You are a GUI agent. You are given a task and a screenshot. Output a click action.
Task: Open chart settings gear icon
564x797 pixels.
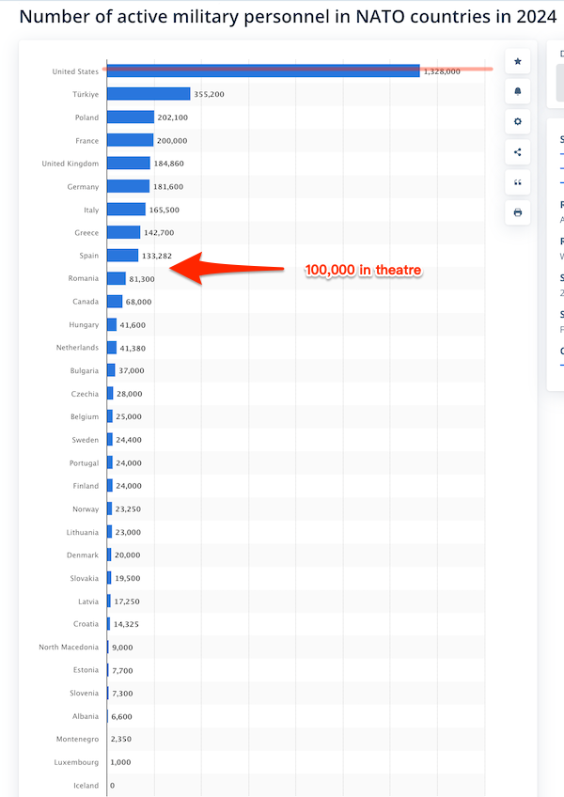point(517,122)
